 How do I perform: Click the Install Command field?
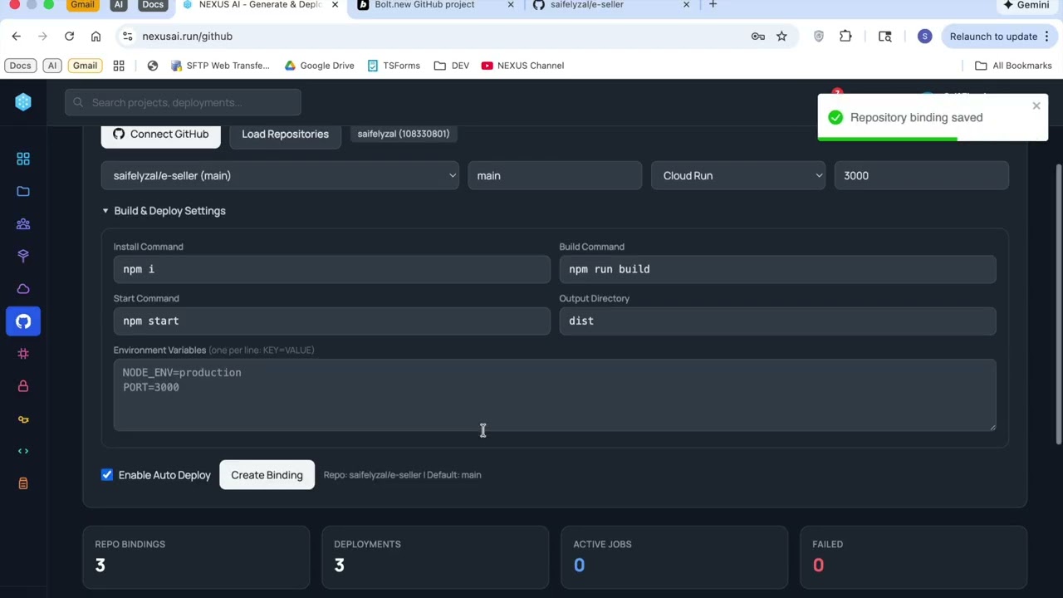[331, 269]
